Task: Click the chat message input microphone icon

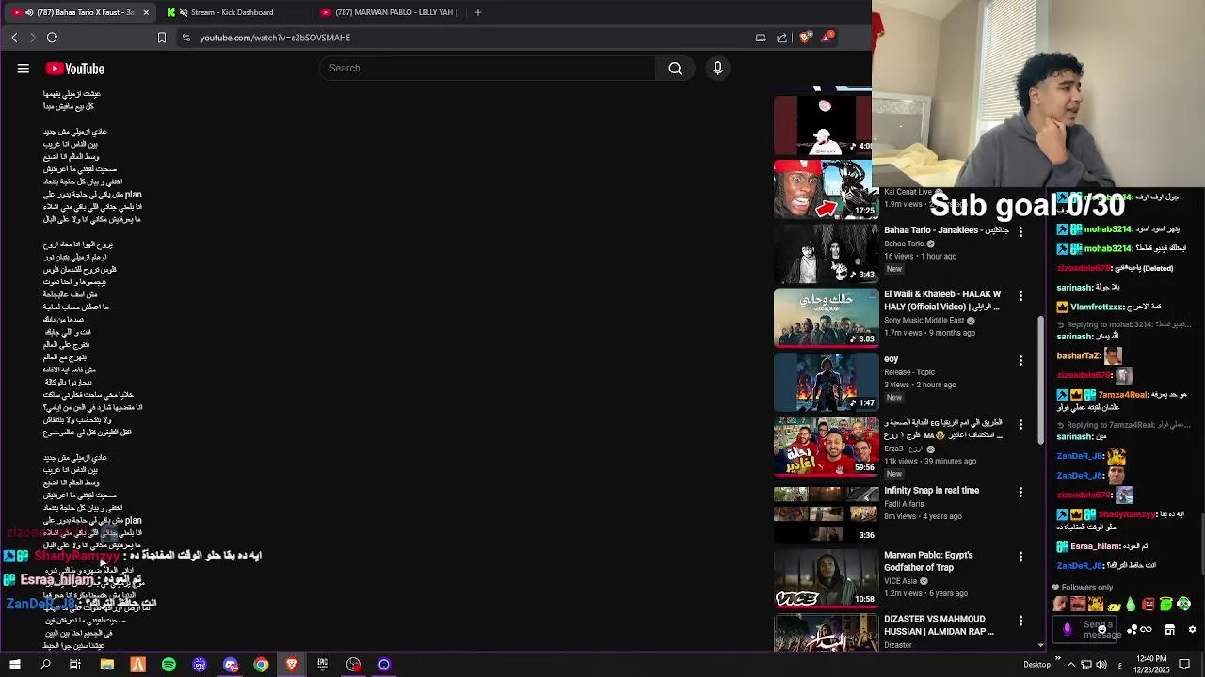Action: [x=1068, y=629]
